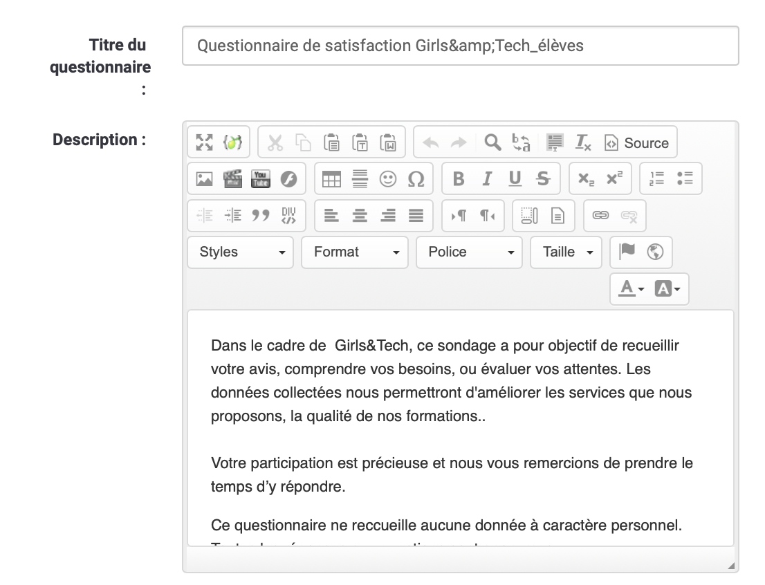Insert special character Omega icon
765x585 pixels.
(416, 179)
